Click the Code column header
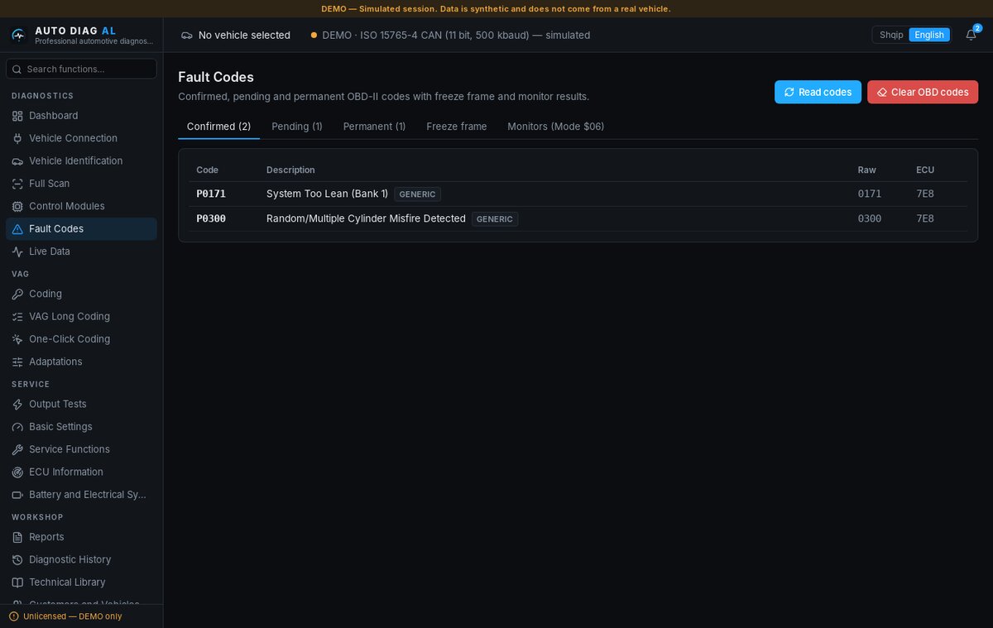 pos(208,170)
